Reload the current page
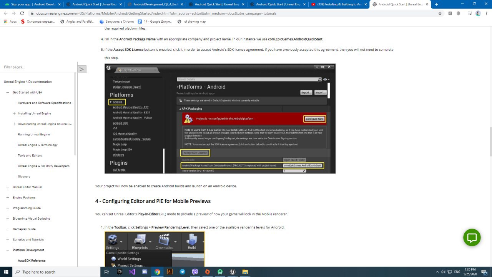This screenshot has height=277, width=492. 23,13
